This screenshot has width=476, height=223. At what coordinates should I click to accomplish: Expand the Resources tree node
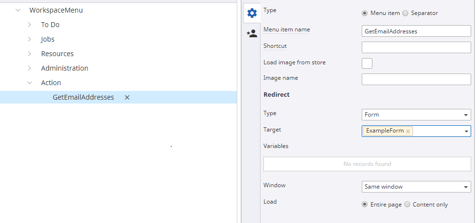30,54
